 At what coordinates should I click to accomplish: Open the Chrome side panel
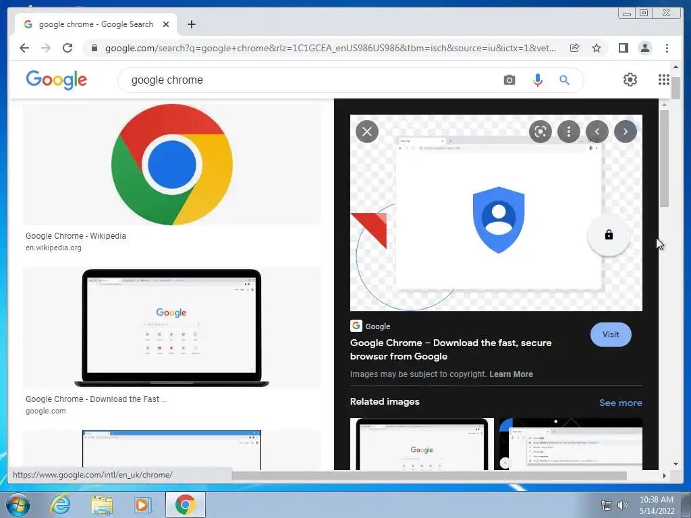(623, 48)
